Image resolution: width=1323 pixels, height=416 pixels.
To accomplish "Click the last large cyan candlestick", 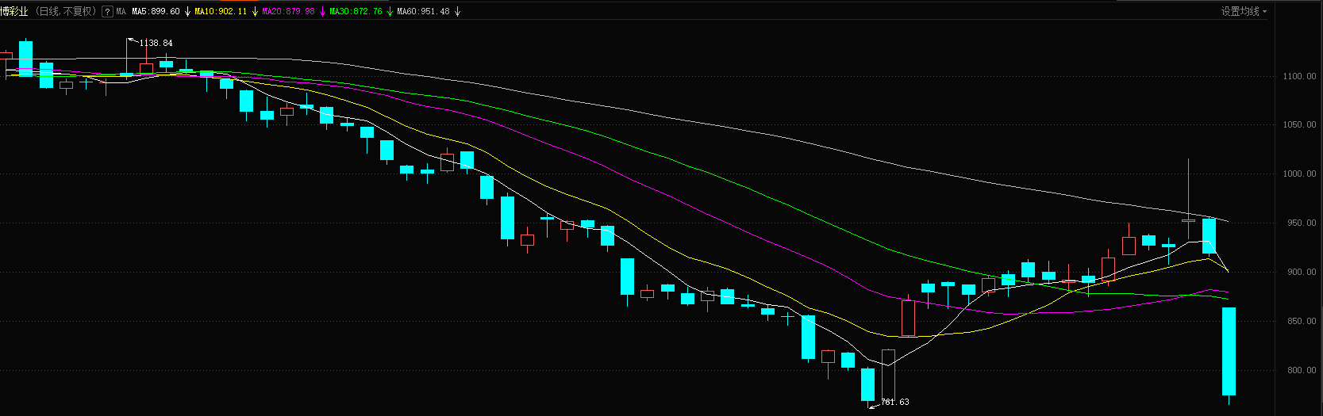I will click(1229, 351).
